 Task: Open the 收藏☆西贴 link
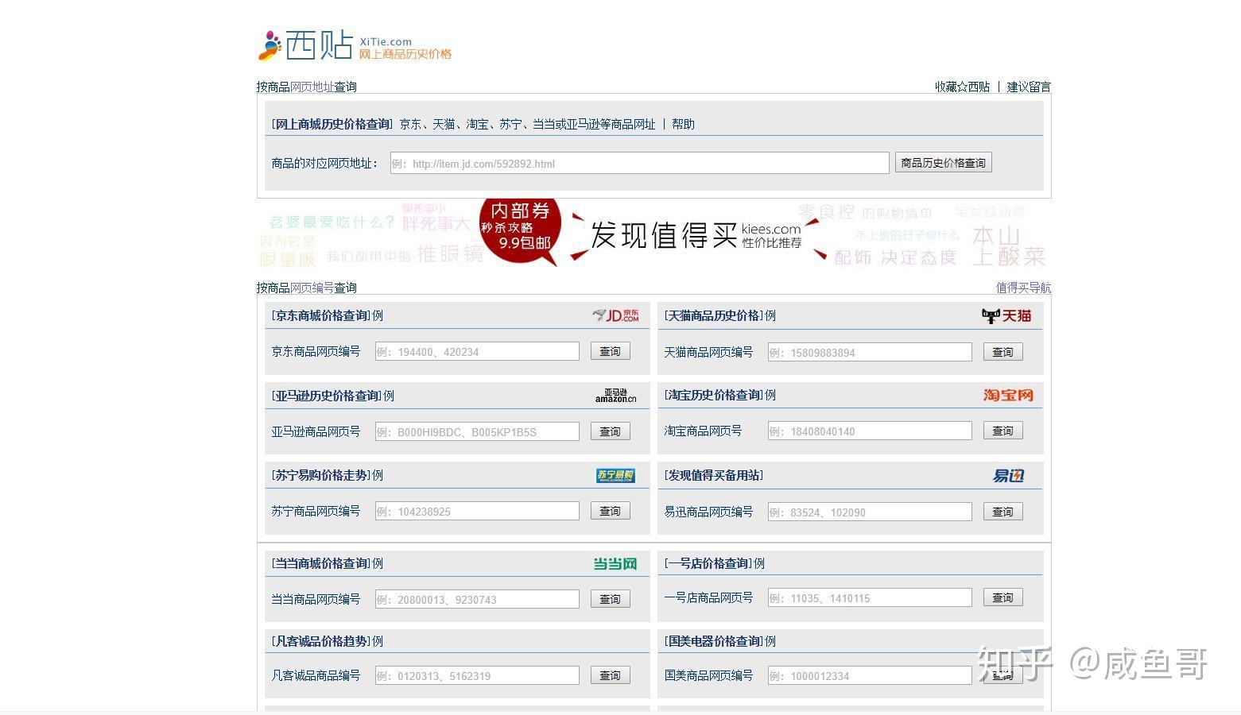963,87
